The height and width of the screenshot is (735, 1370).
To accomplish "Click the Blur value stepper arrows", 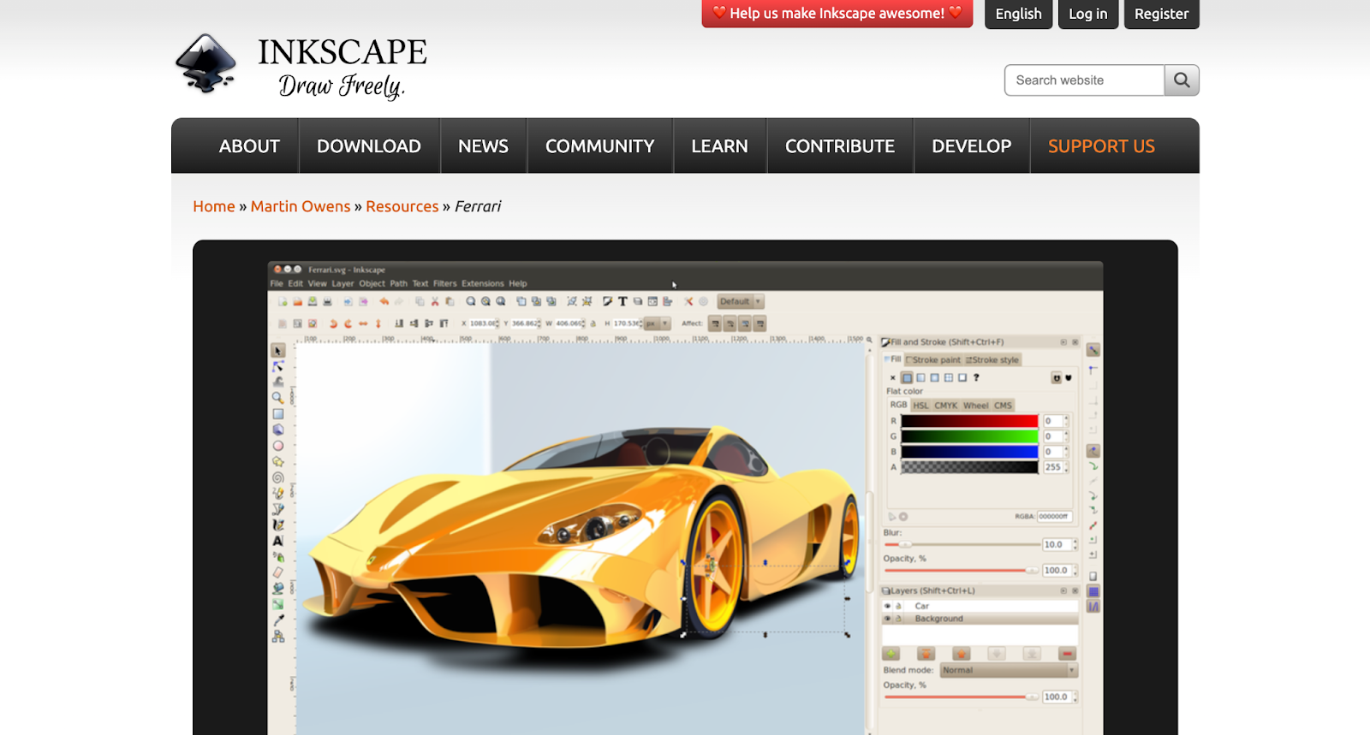I will click(1075, 545).
